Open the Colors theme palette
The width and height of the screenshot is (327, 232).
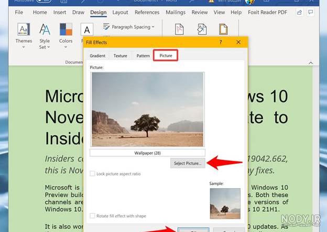pyautogui.click(x=66, y=29)
